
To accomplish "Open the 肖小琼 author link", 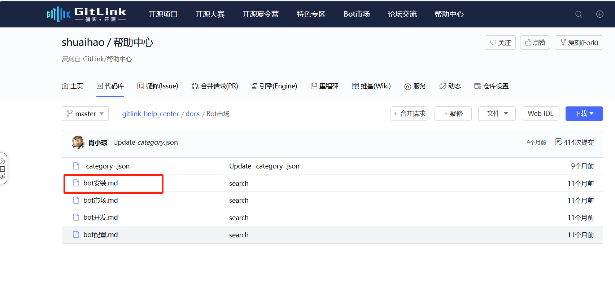I will [x=98, y=142].
